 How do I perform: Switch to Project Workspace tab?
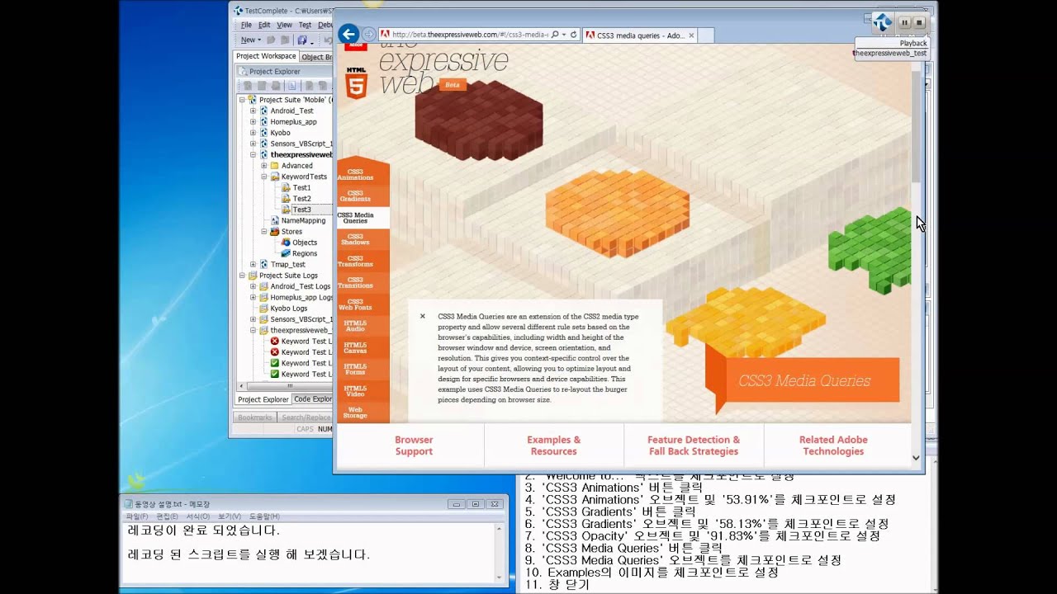[266, 56]
